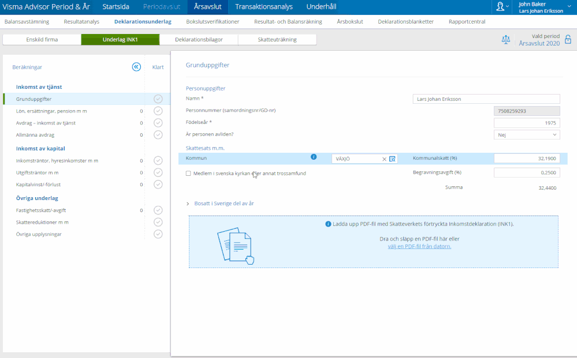Click the Namn input field
This screenshot has height=358, width=577.
(486, 99)
